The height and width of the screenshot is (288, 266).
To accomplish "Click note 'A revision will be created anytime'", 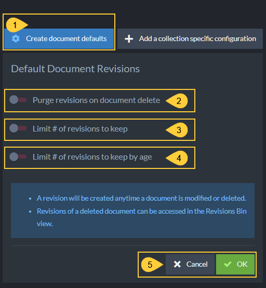I will coord(141,199).
